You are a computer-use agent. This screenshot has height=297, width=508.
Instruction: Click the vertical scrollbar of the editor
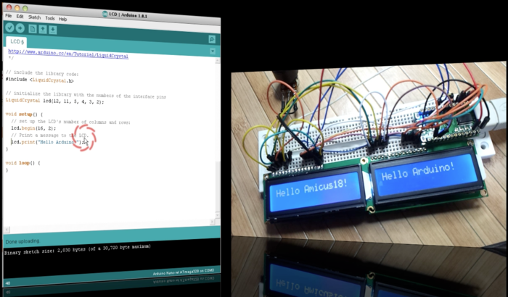tap(218, 138)
